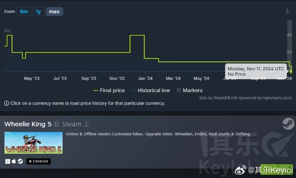This screenshot has height=178, width=296.
Task: Click the Windows platform icon
Action: [8, 161]
